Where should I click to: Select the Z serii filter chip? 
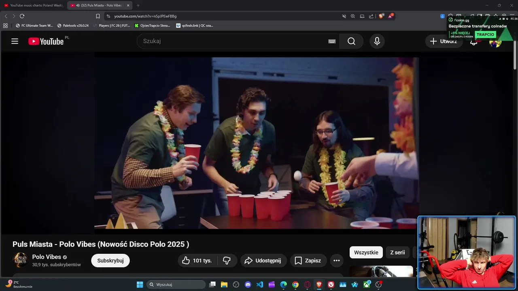point(397,252)
